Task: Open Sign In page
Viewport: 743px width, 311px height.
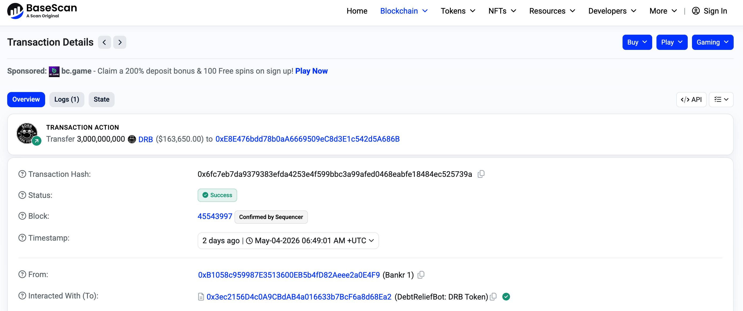Action: point(709,11)
